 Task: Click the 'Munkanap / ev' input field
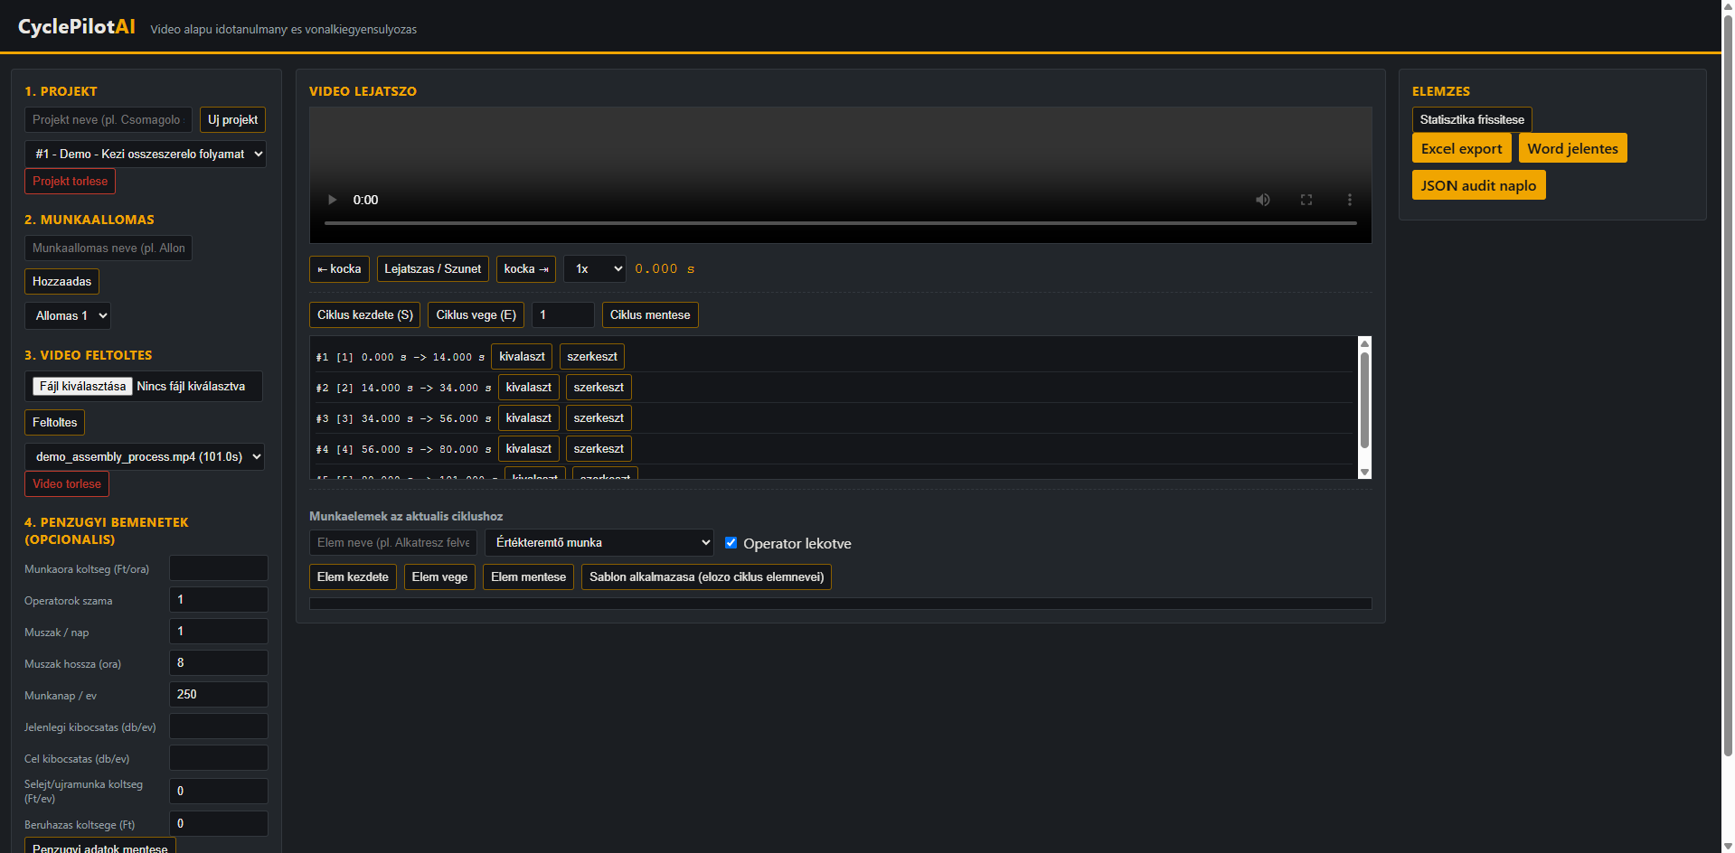(x=219, y=695)
